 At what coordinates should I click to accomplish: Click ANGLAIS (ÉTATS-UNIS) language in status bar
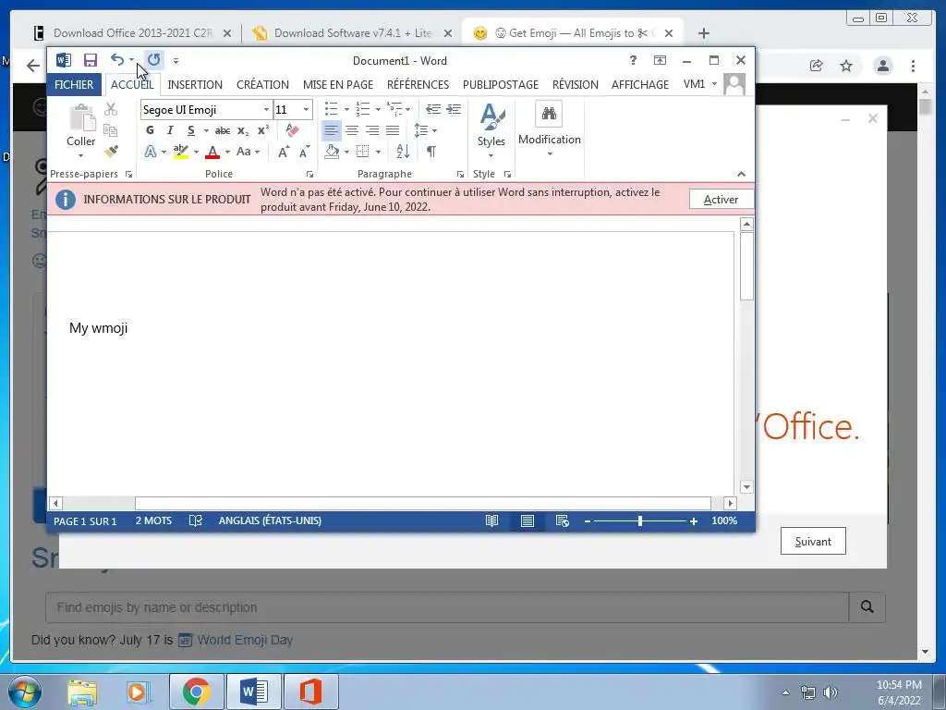[270, 520]
